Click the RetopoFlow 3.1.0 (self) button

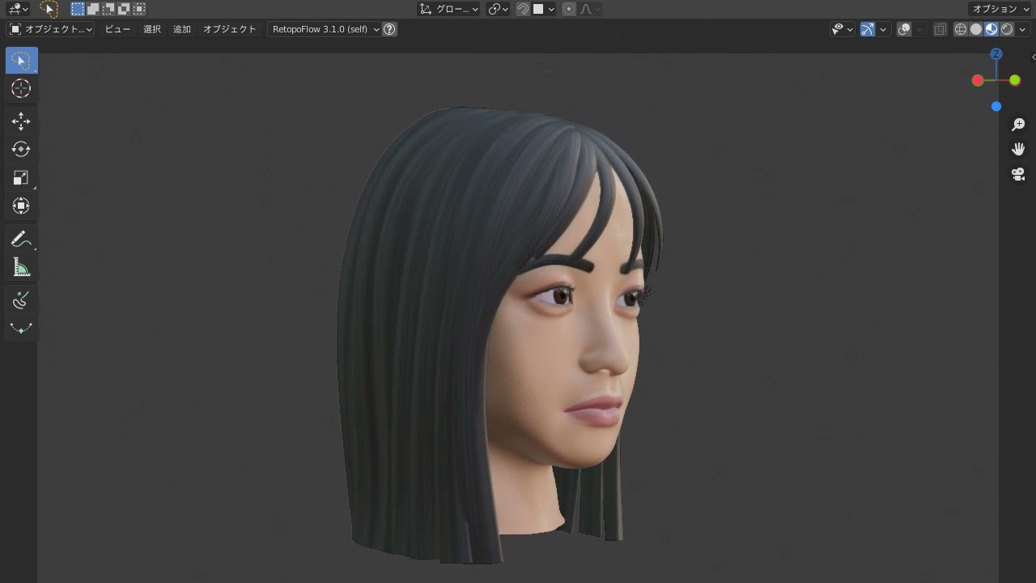321,29
